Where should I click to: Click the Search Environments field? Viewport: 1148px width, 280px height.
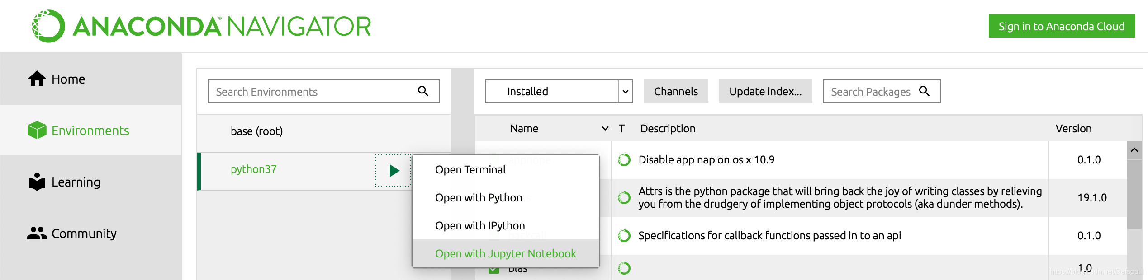click(324, 91)
